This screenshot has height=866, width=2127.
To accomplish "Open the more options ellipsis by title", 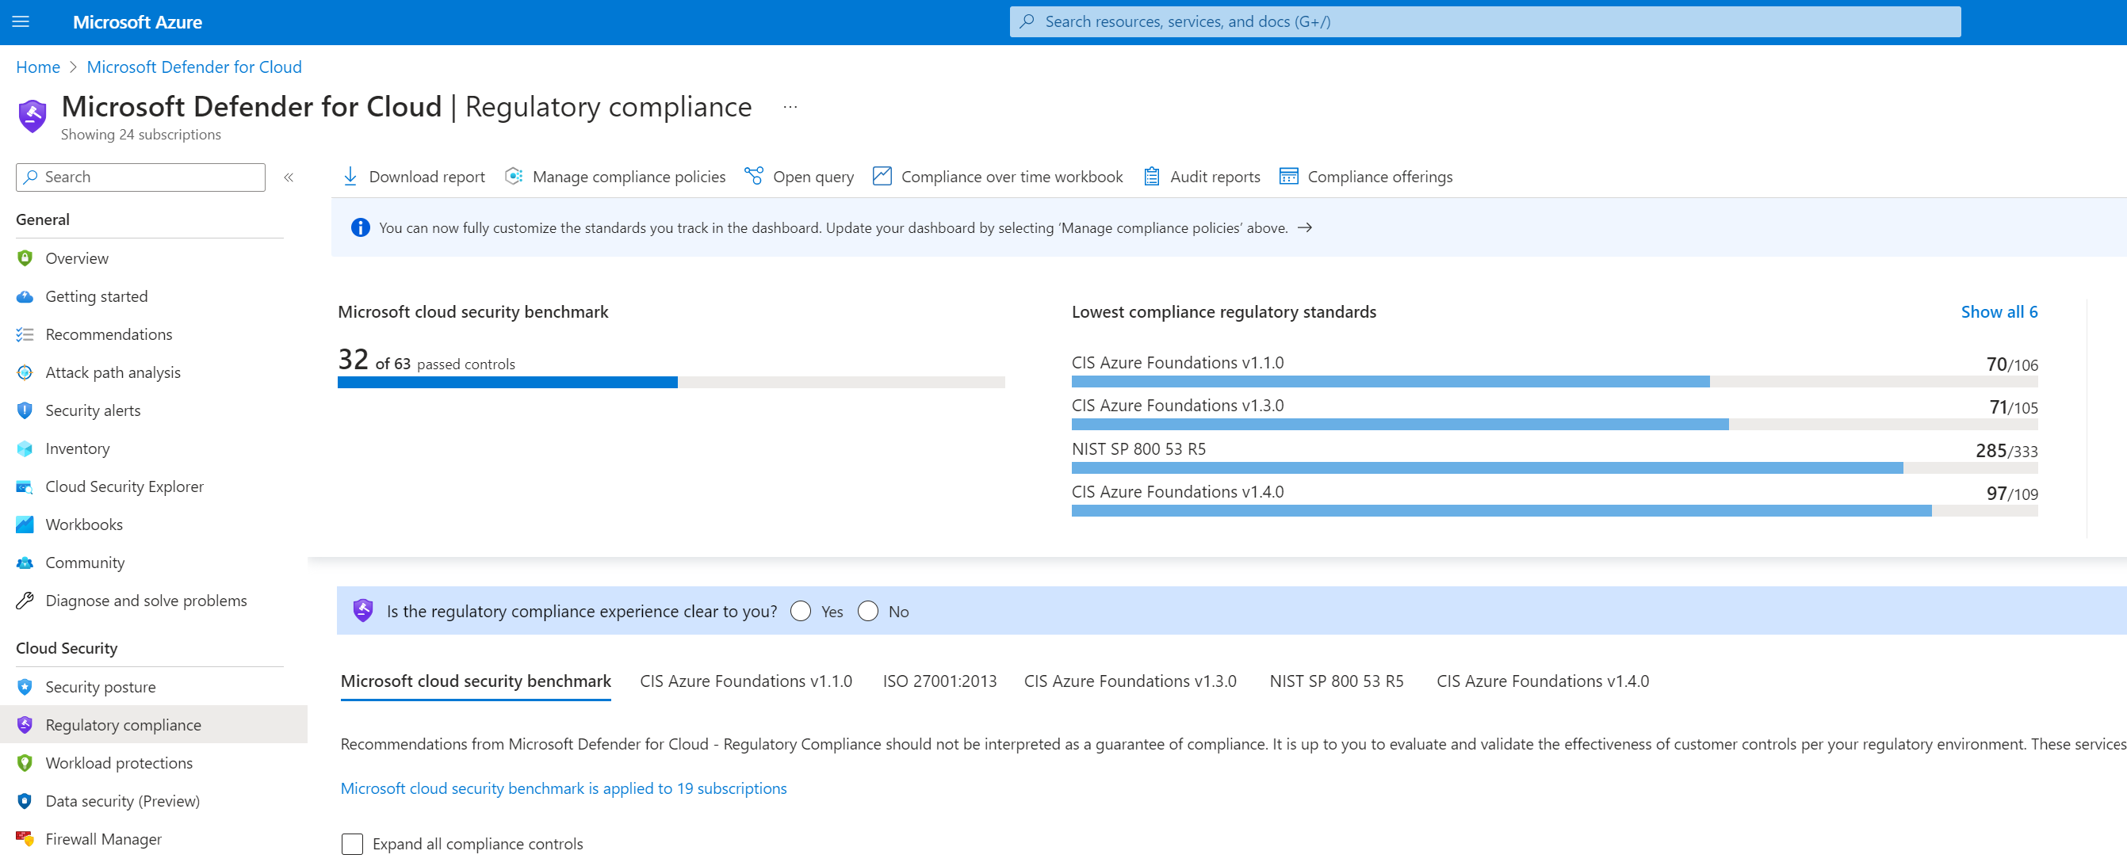I will tap(790, 107).
